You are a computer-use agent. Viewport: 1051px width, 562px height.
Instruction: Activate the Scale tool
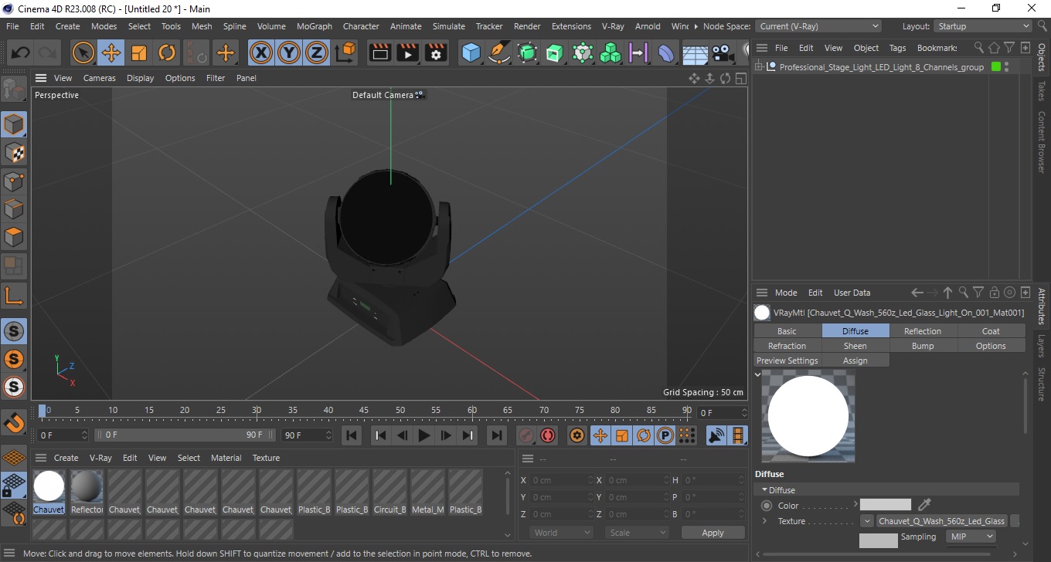[139, 52]
